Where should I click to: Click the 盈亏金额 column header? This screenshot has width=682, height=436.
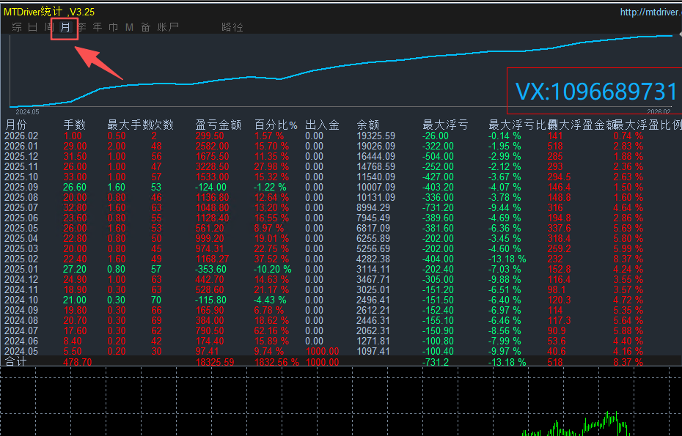coord(218,125)
